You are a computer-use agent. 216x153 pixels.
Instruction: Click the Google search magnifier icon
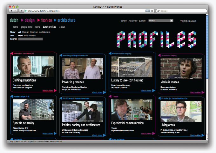point(158,11)
